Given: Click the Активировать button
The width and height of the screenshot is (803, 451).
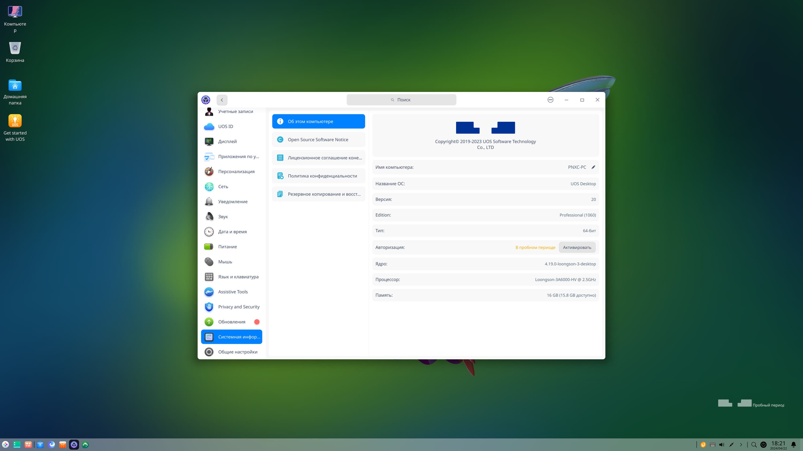Looking at the screenshot, I should pos(577,247).
